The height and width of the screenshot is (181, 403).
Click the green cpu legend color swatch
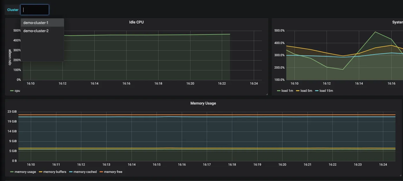[12, 91]
